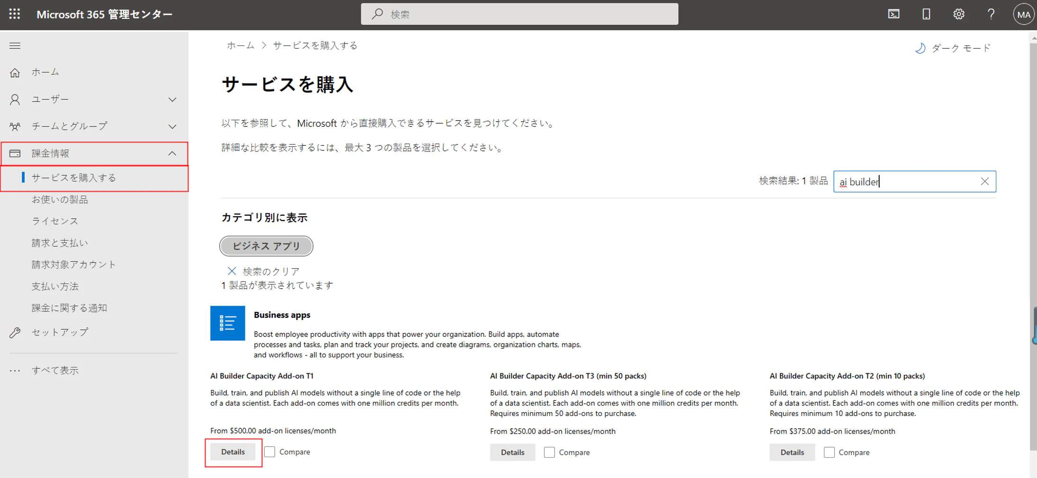Click the home icon beside ホーム
This screenshot has height=478, width=1037.
(15, 72)
